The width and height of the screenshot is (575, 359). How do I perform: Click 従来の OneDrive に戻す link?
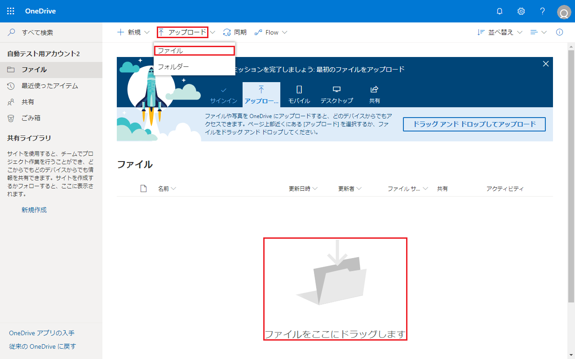[43, 346]
